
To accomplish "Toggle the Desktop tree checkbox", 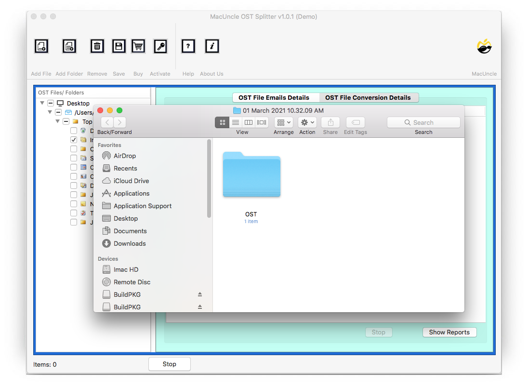I will pyautogui.click(x=51, y=103).
